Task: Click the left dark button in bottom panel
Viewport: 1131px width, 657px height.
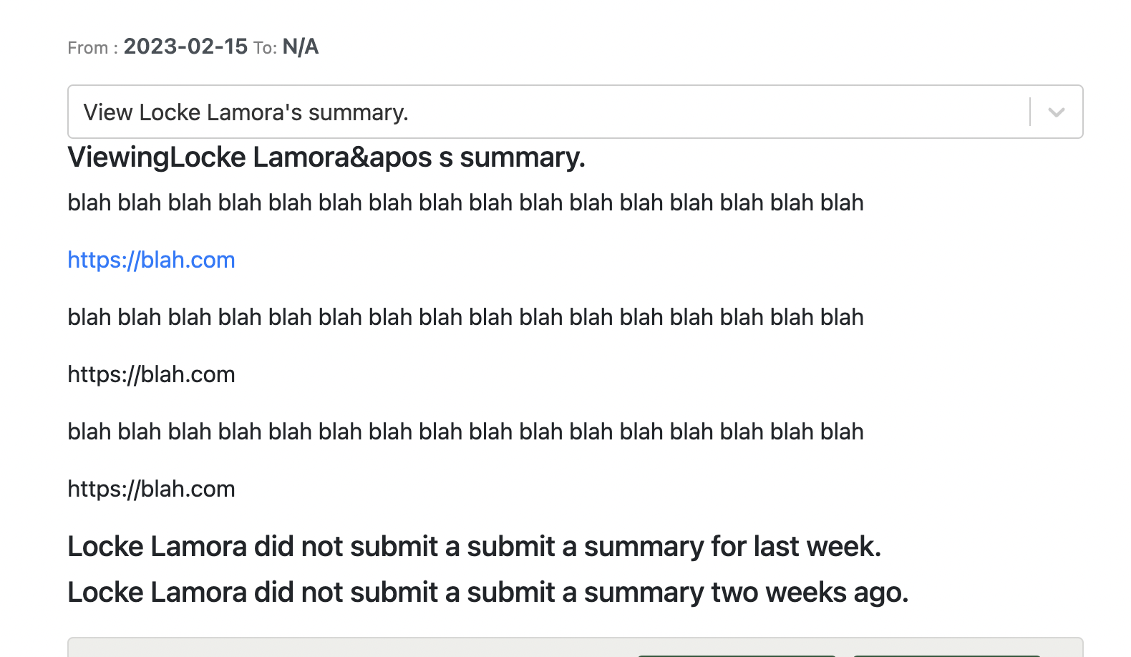Action: click(737, 655)
